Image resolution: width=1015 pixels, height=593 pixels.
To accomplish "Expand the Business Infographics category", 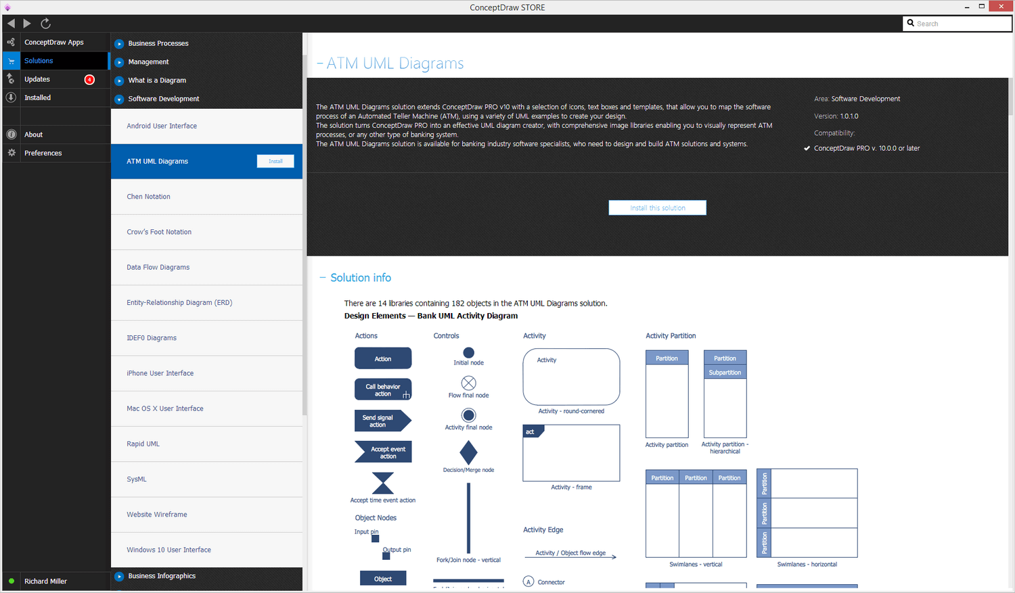I will [119, 576].
